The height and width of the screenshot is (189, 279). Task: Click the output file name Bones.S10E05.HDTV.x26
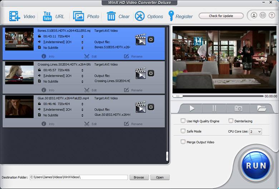pyautogui.click(x=112, y=47)
